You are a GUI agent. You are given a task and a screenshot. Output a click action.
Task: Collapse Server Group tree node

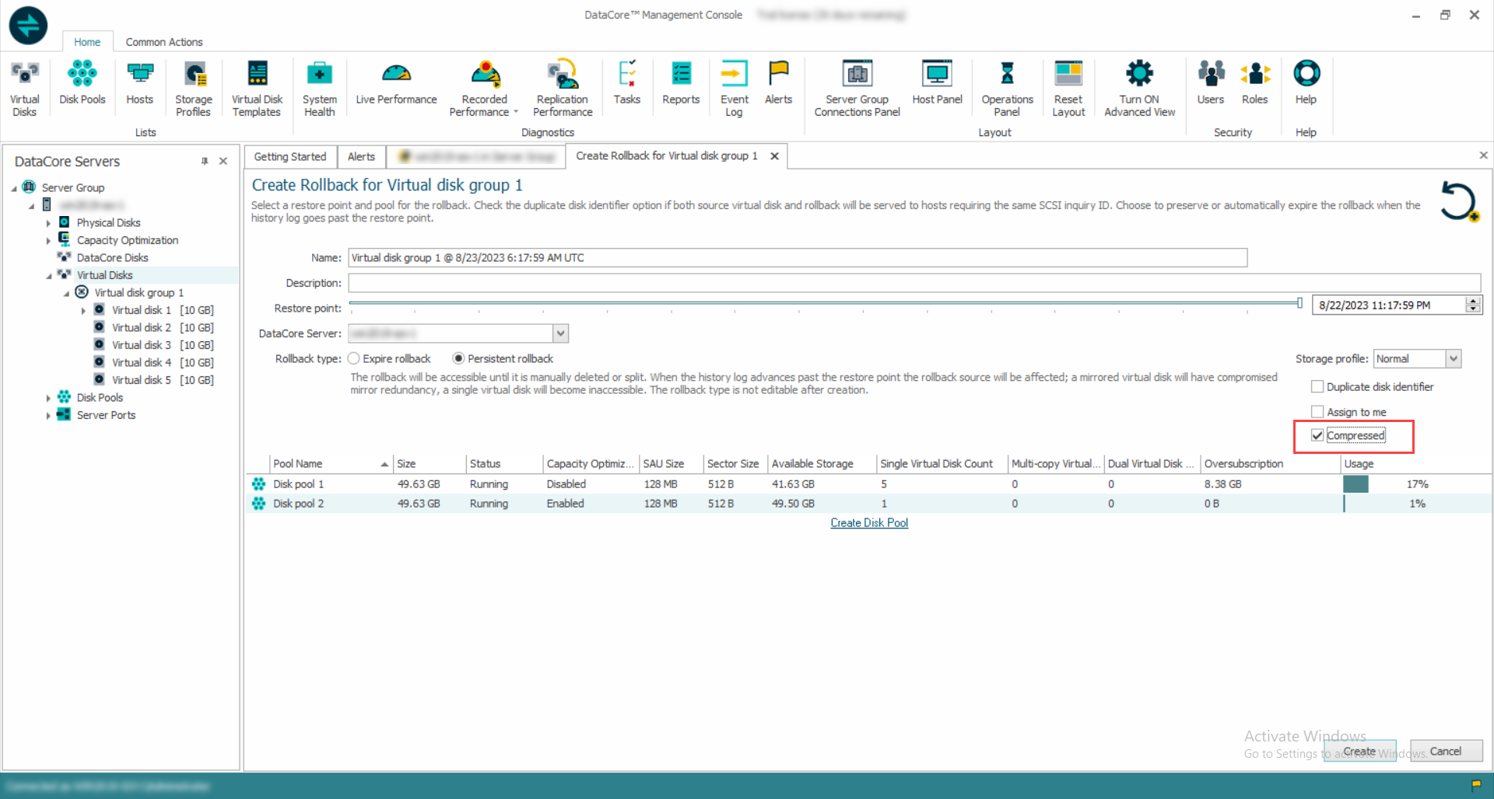[14, 188]
